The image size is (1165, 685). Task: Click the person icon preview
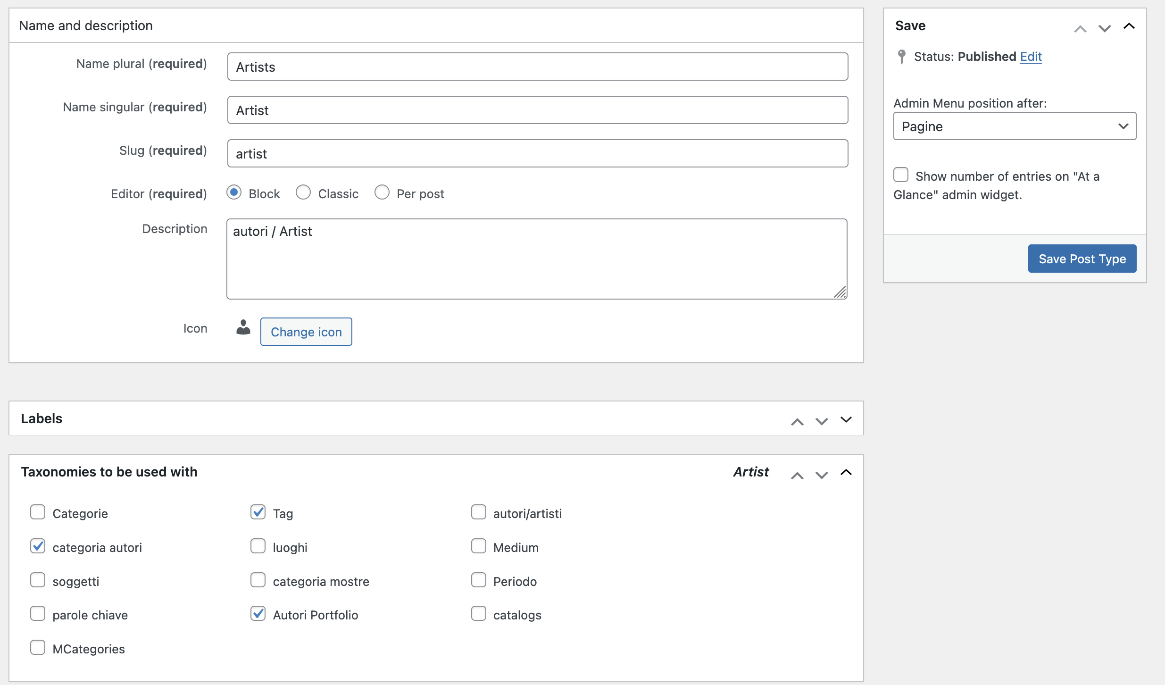pos(243,327)
